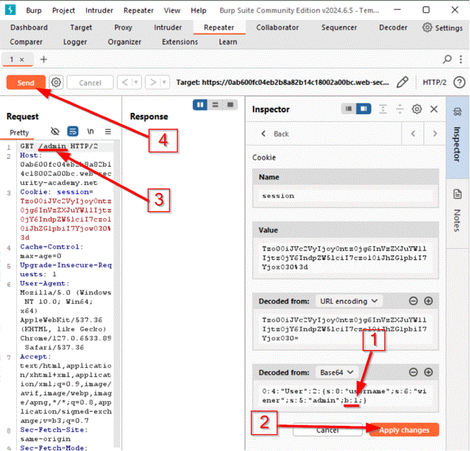Close the Inspector panel
Viewport: 470px width, 451px height.
click(x=435, y=109)
